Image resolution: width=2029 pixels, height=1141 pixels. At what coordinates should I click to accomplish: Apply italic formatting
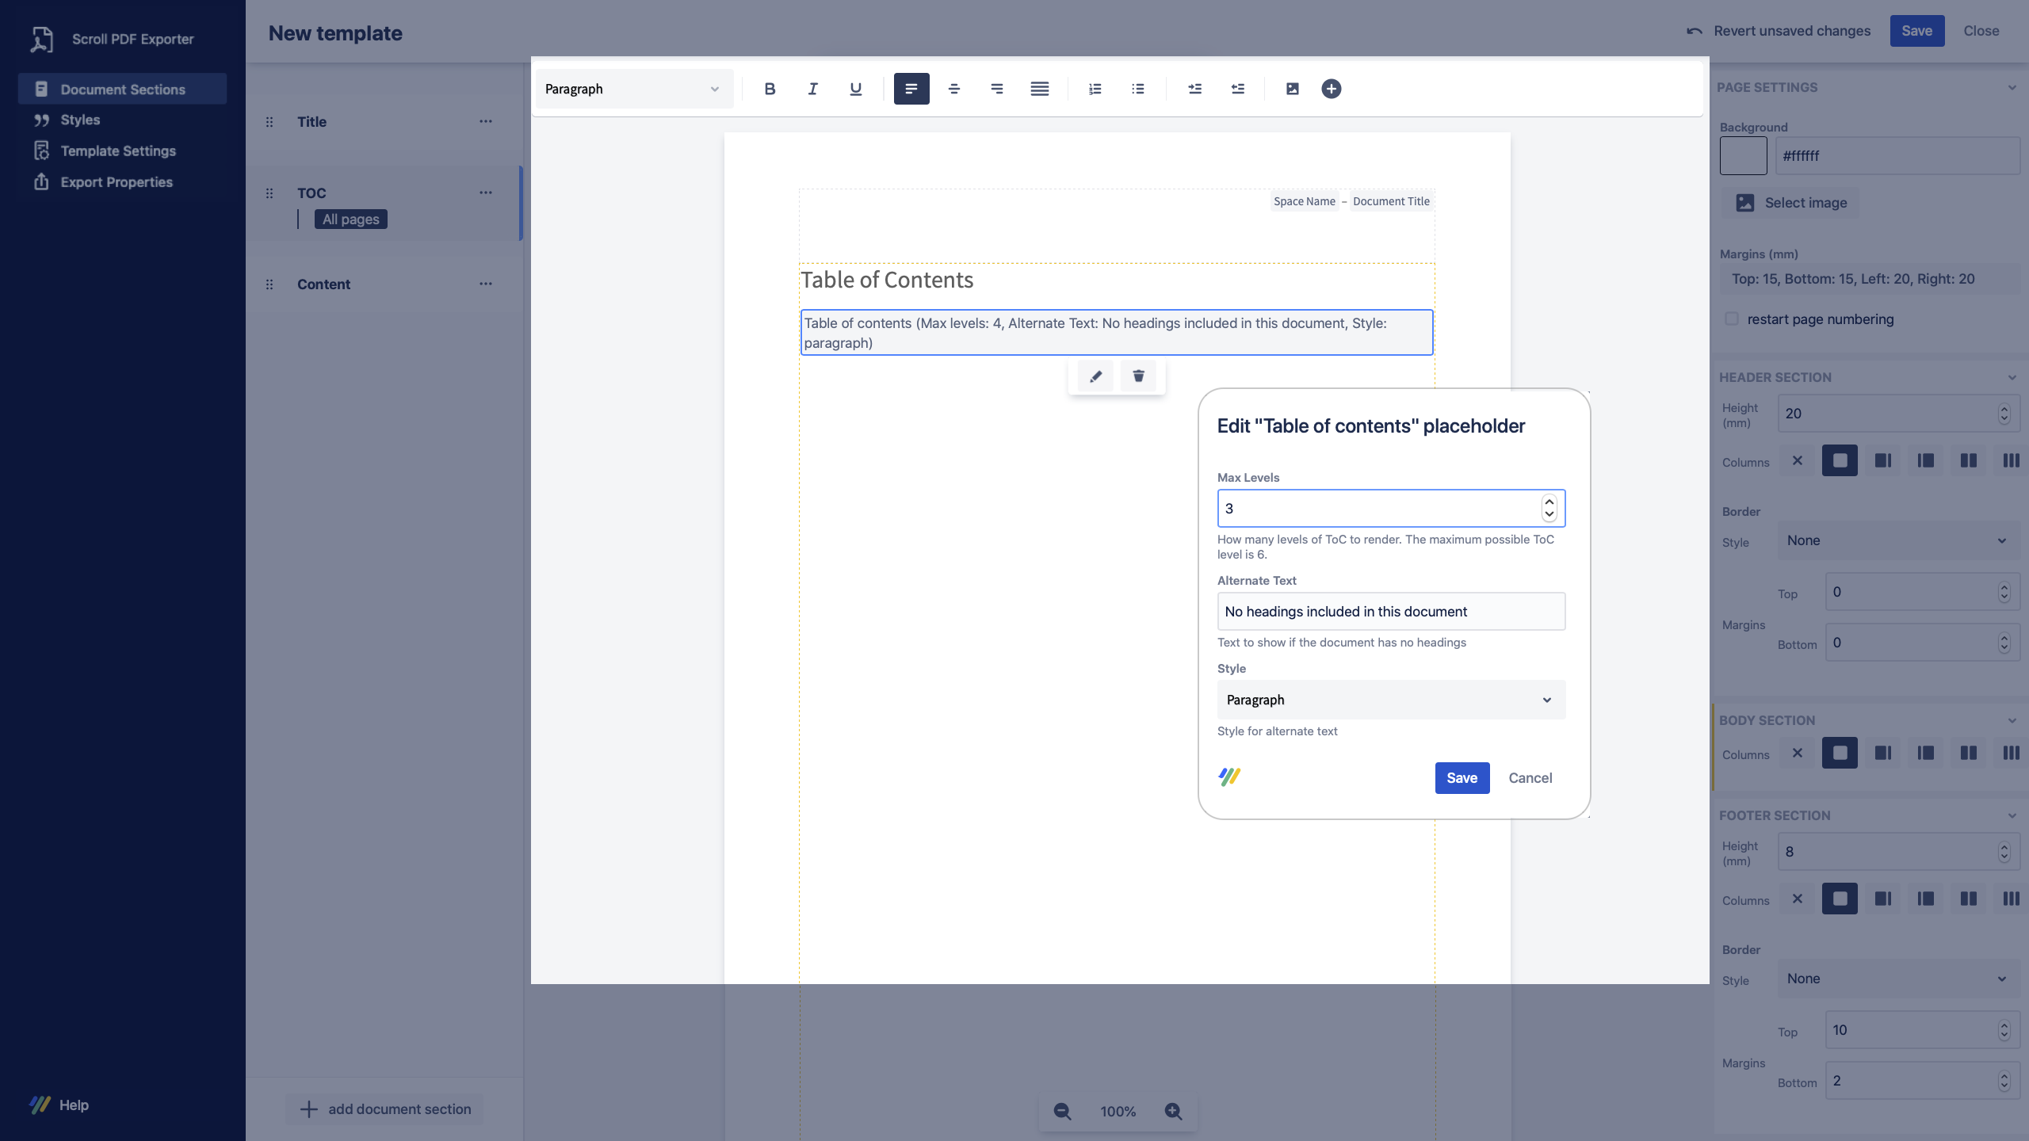pyautogui.click(x=812, y=89)
